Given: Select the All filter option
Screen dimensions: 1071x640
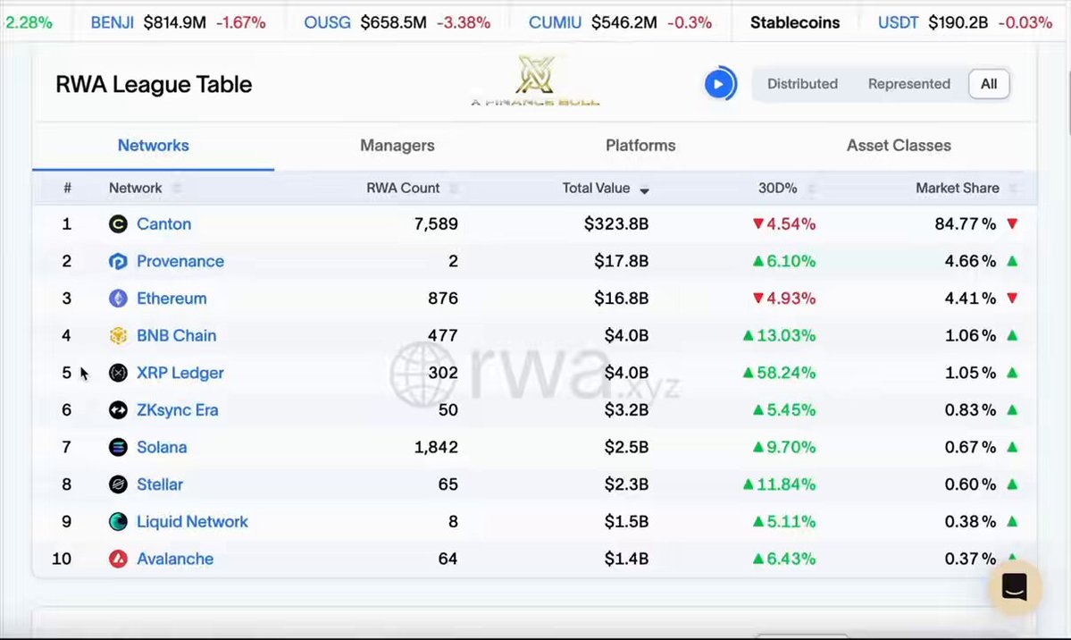Looking at the screenshot, I should click(988, 84).
